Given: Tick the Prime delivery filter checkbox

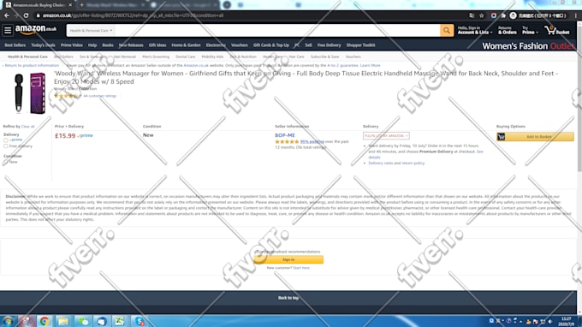Looking at the screenshot, I should coord(6,140).
